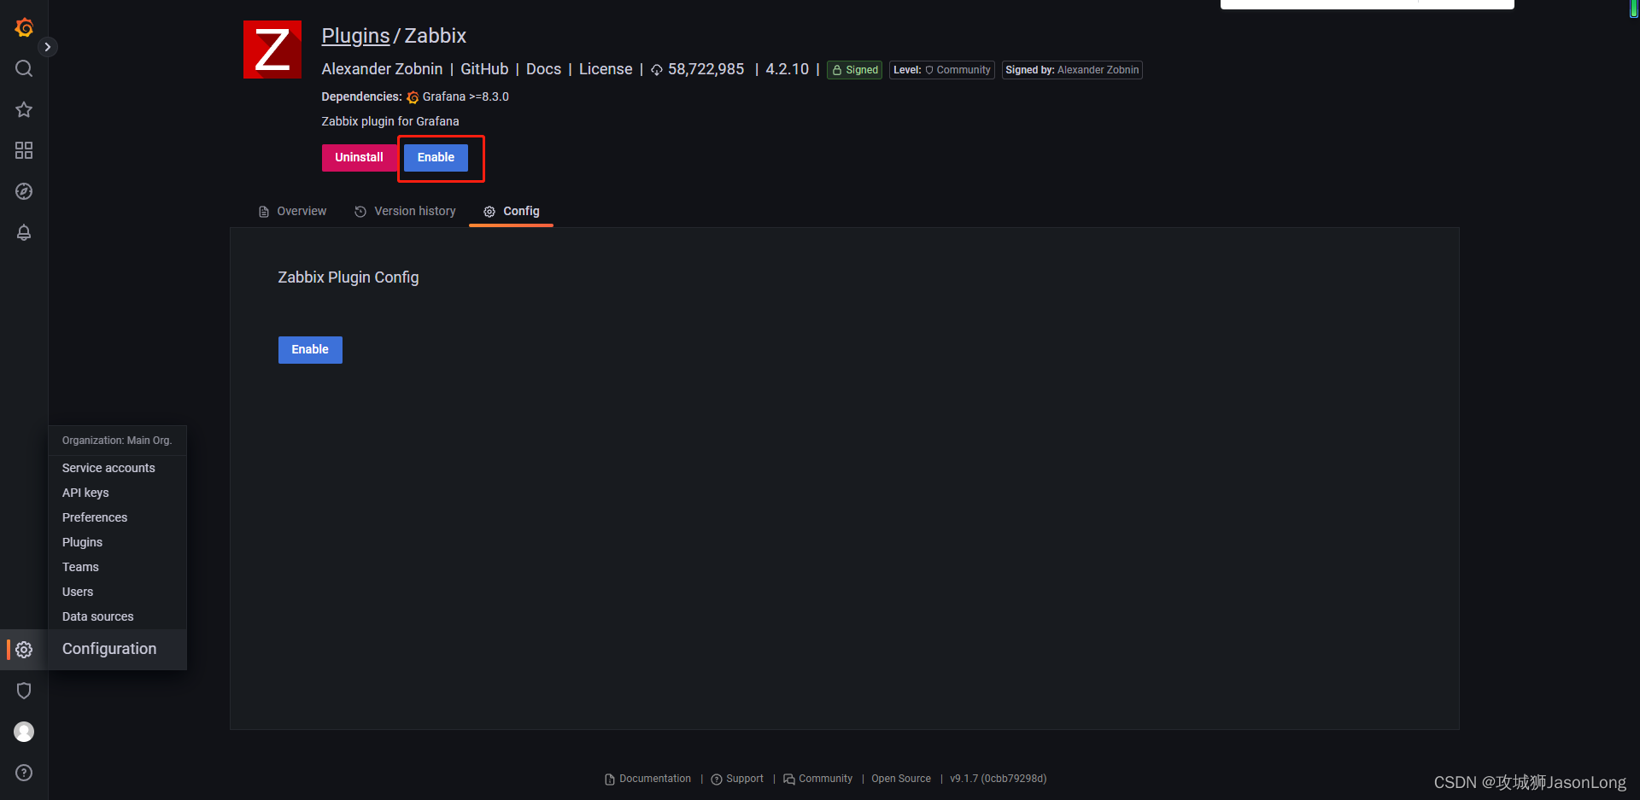This screenshot has height=800, width=1640.
Task: Switch to the Version history tab
Action: click(405, 211)
